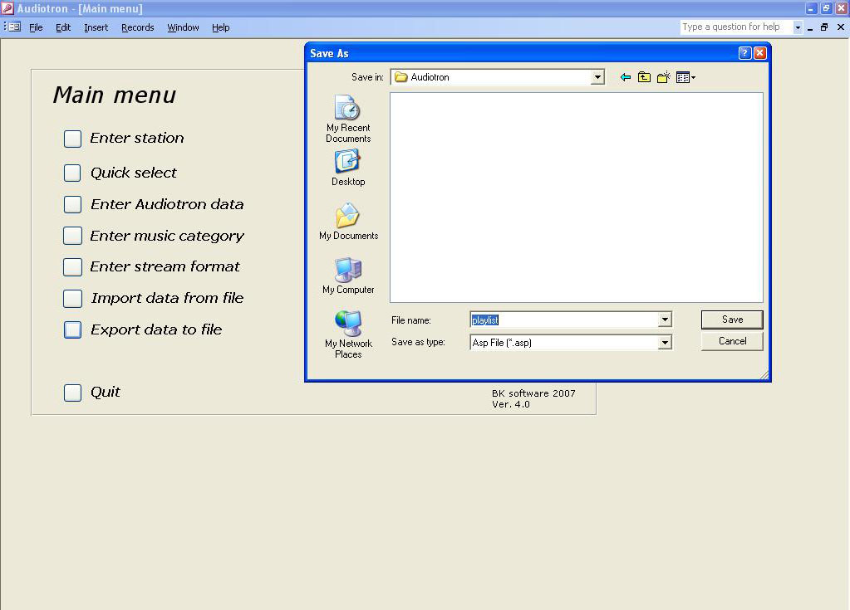Restore the inner Main menu window
This screenshot has height=610, width=850.
[824, 27]
